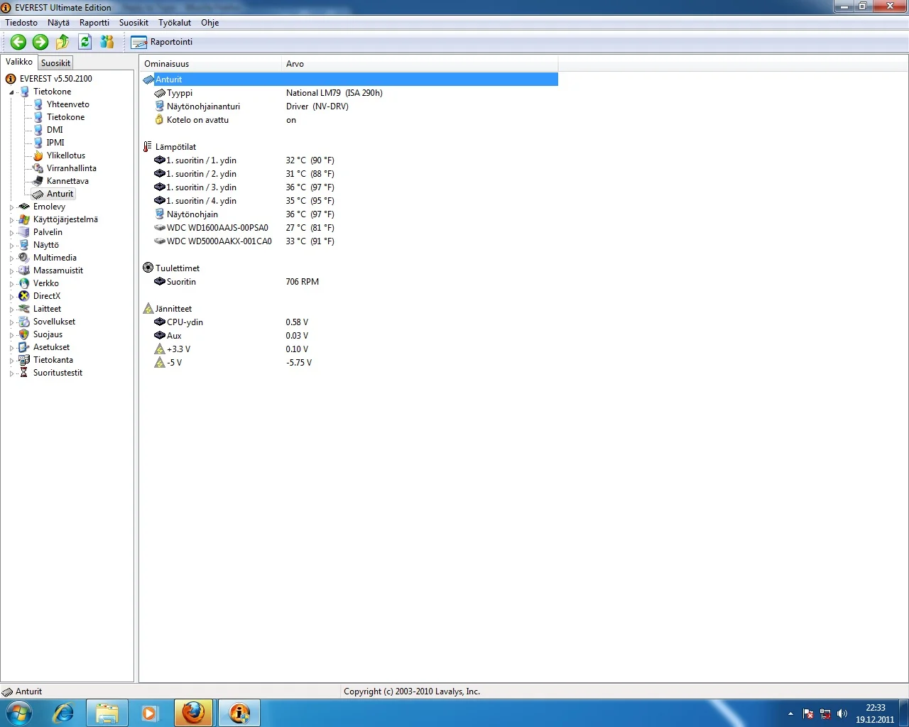Click the users icon in the toolbar
The height and width of the screenshot is (727, 909).
(107, 42)
